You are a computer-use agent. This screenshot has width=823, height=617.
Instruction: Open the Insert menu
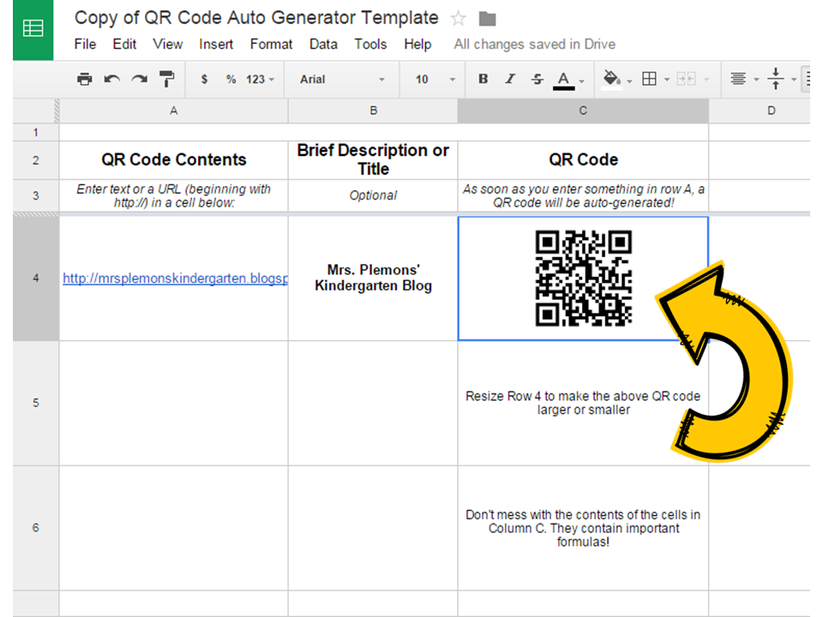(x=216, y=44)
